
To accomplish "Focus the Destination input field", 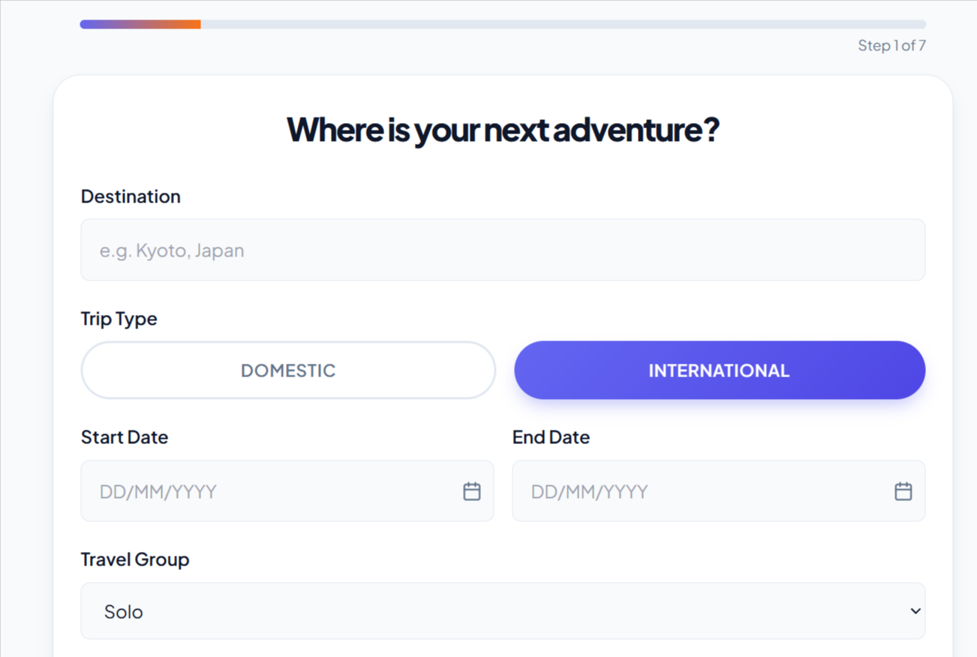I will click(x=503, y=250).
